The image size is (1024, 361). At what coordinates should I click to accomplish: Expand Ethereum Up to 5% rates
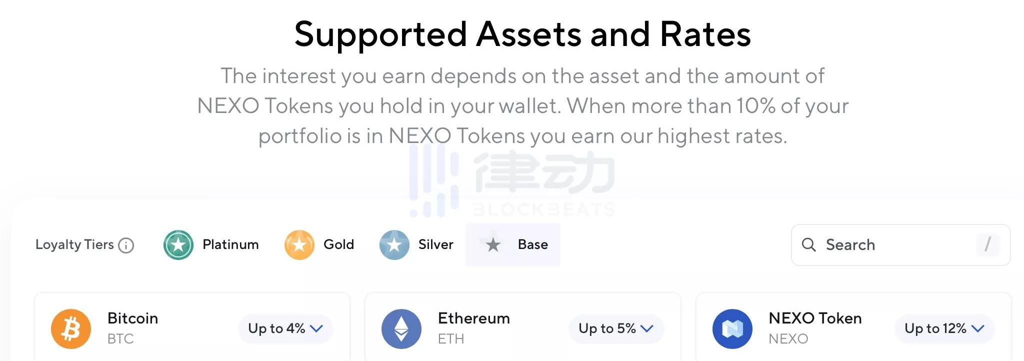(616, 328)
